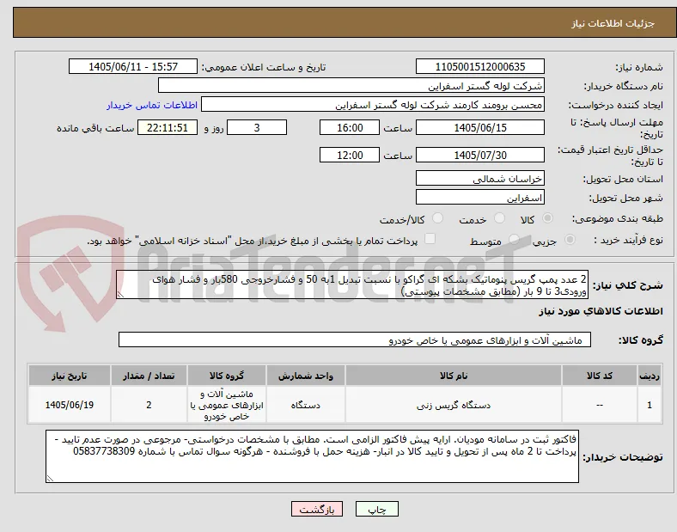Click the buyer notes textarea
The image size is (677, 532).
(312, 456)
